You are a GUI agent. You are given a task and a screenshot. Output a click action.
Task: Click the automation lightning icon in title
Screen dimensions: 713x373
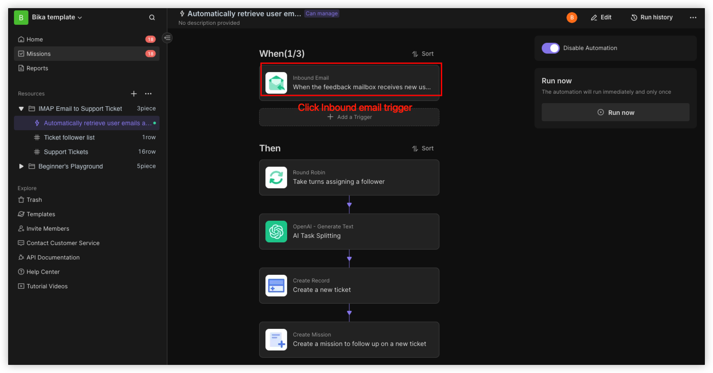182,14
